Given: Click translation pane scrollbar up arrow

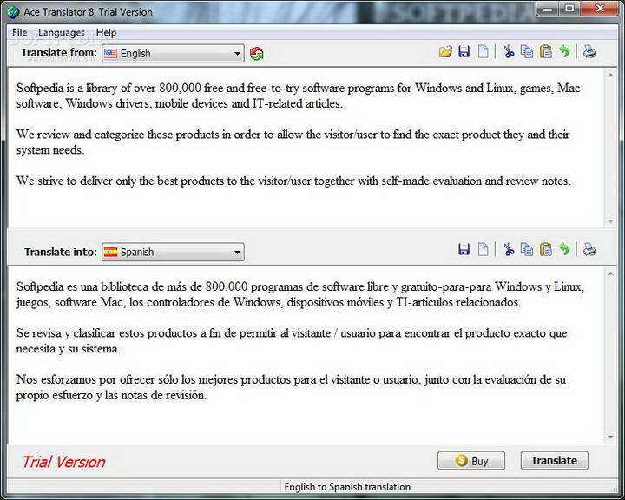Looking at the screenshot, I should [x=610, y=273].
